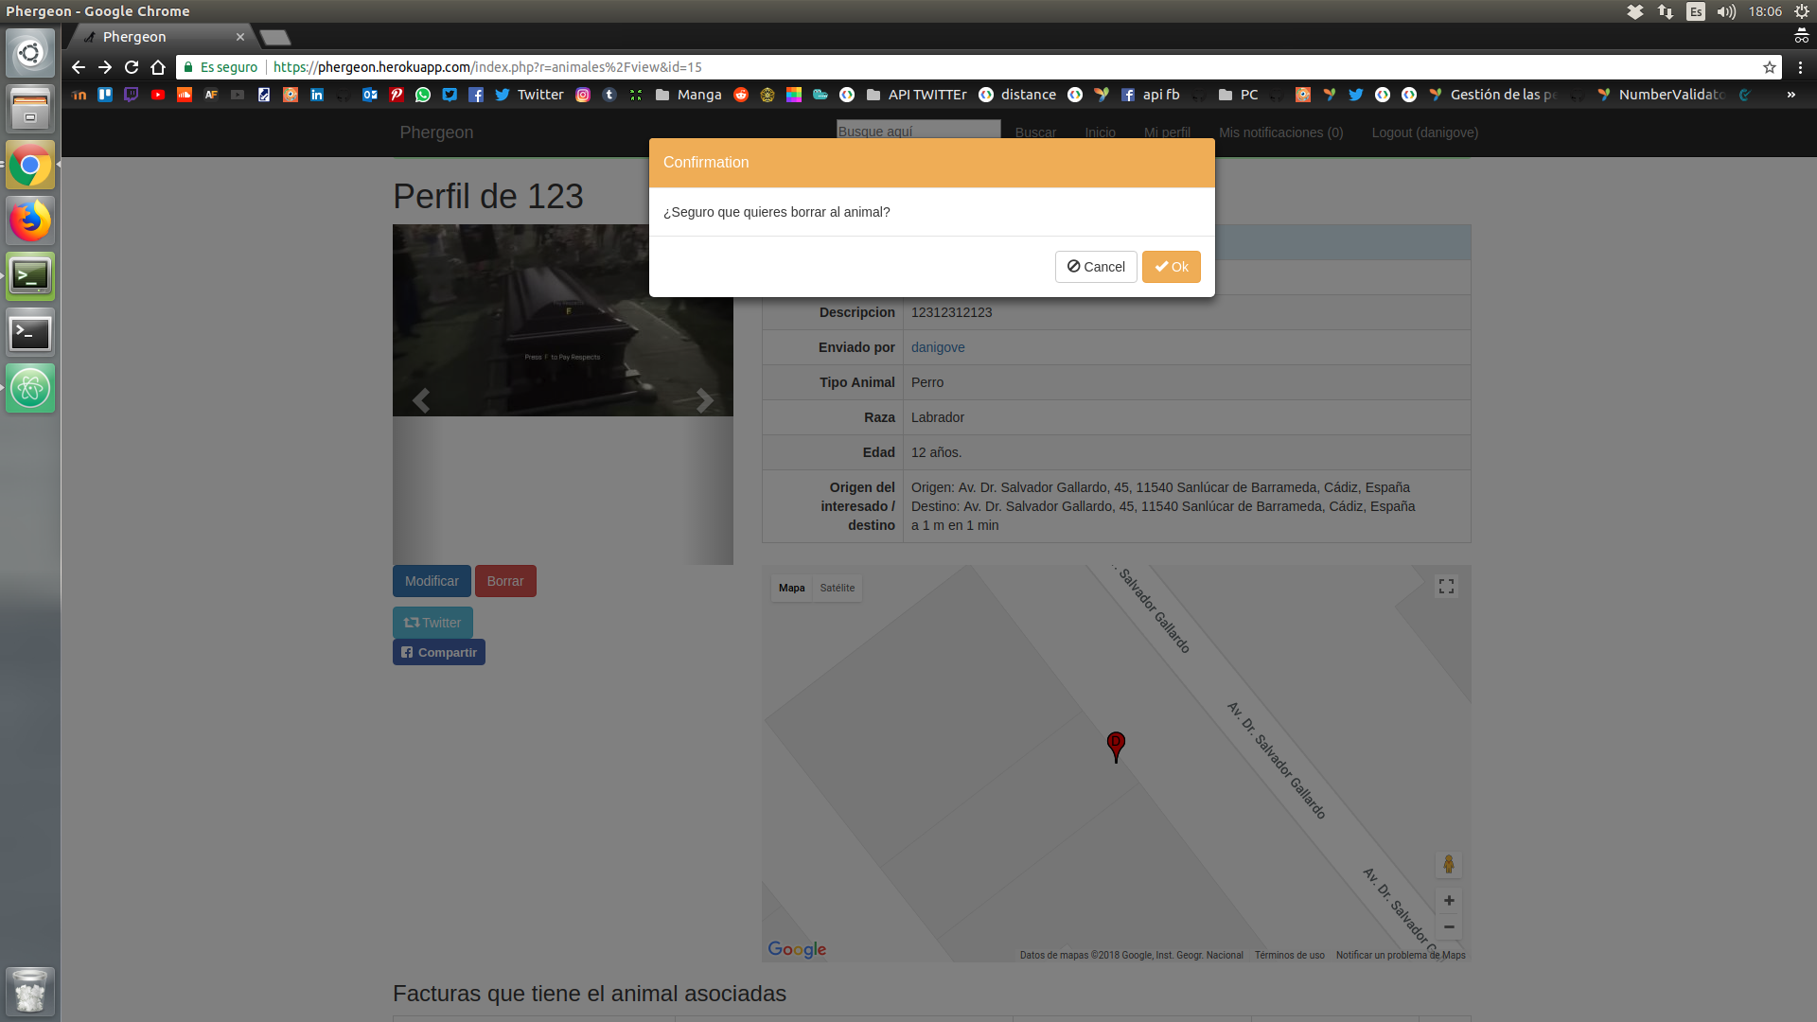Click the address bar URL

(487, 67)
